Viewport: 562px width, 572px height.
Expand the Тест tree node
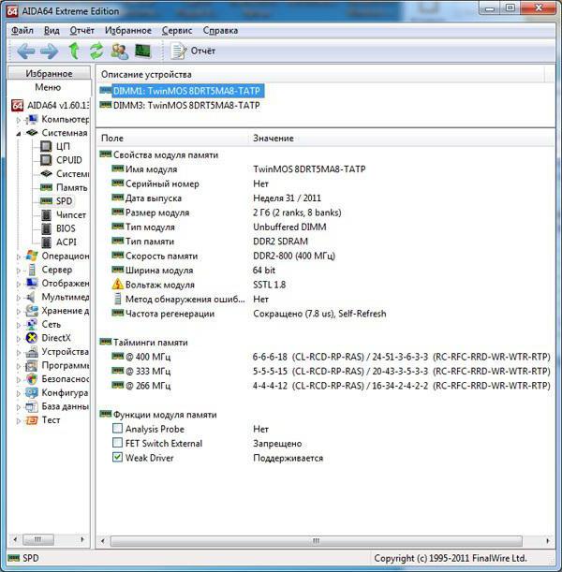click(18, 421)
